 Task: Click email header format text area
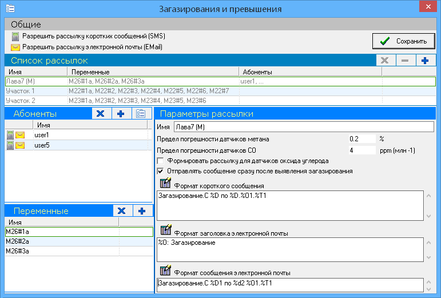pyautogui.click(x=290, y=249)
